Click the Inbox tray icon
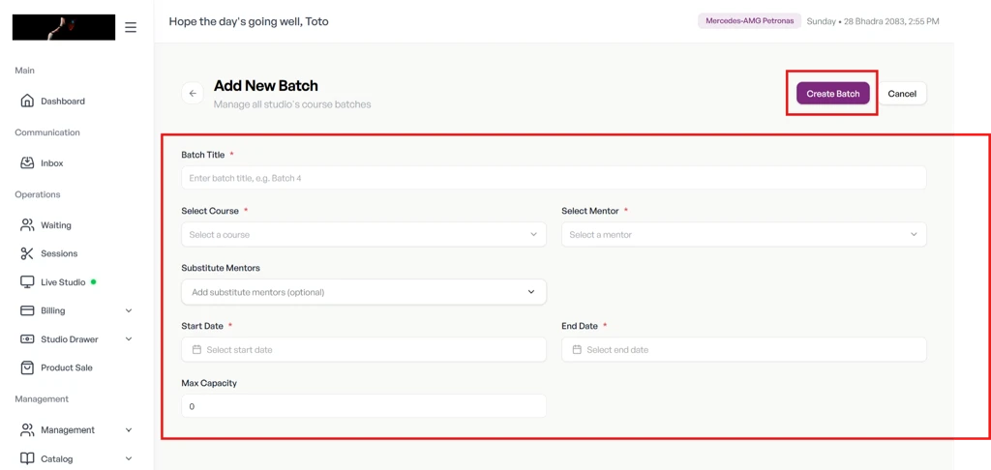 point(27,163)
